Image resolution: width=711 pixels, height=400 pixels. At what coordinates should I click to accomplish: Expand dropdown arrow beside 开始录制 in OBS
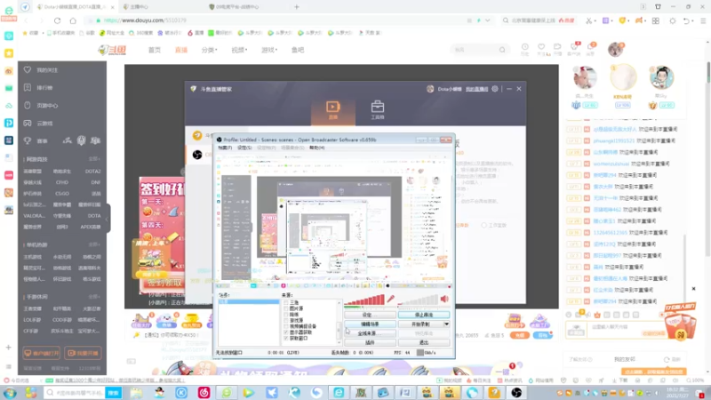coord(447,324)
